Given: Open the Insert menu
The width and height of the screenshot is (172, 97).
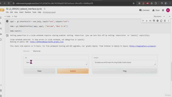Looking at the screenshot, I should pyautogui.click(x=21, y=12).
